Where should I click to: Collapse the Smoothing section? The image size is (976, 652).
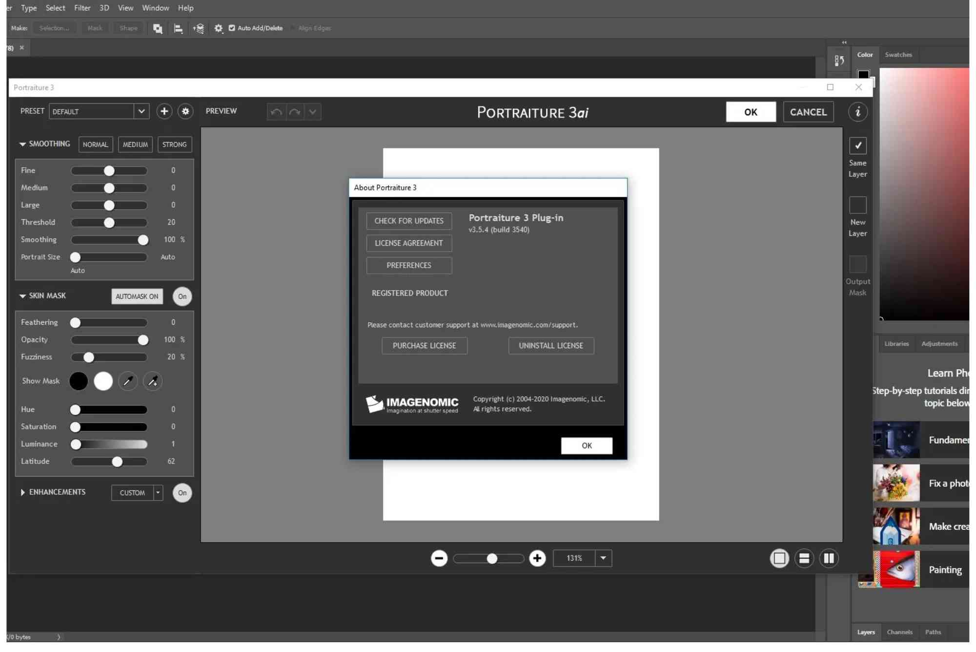(22, 145)
